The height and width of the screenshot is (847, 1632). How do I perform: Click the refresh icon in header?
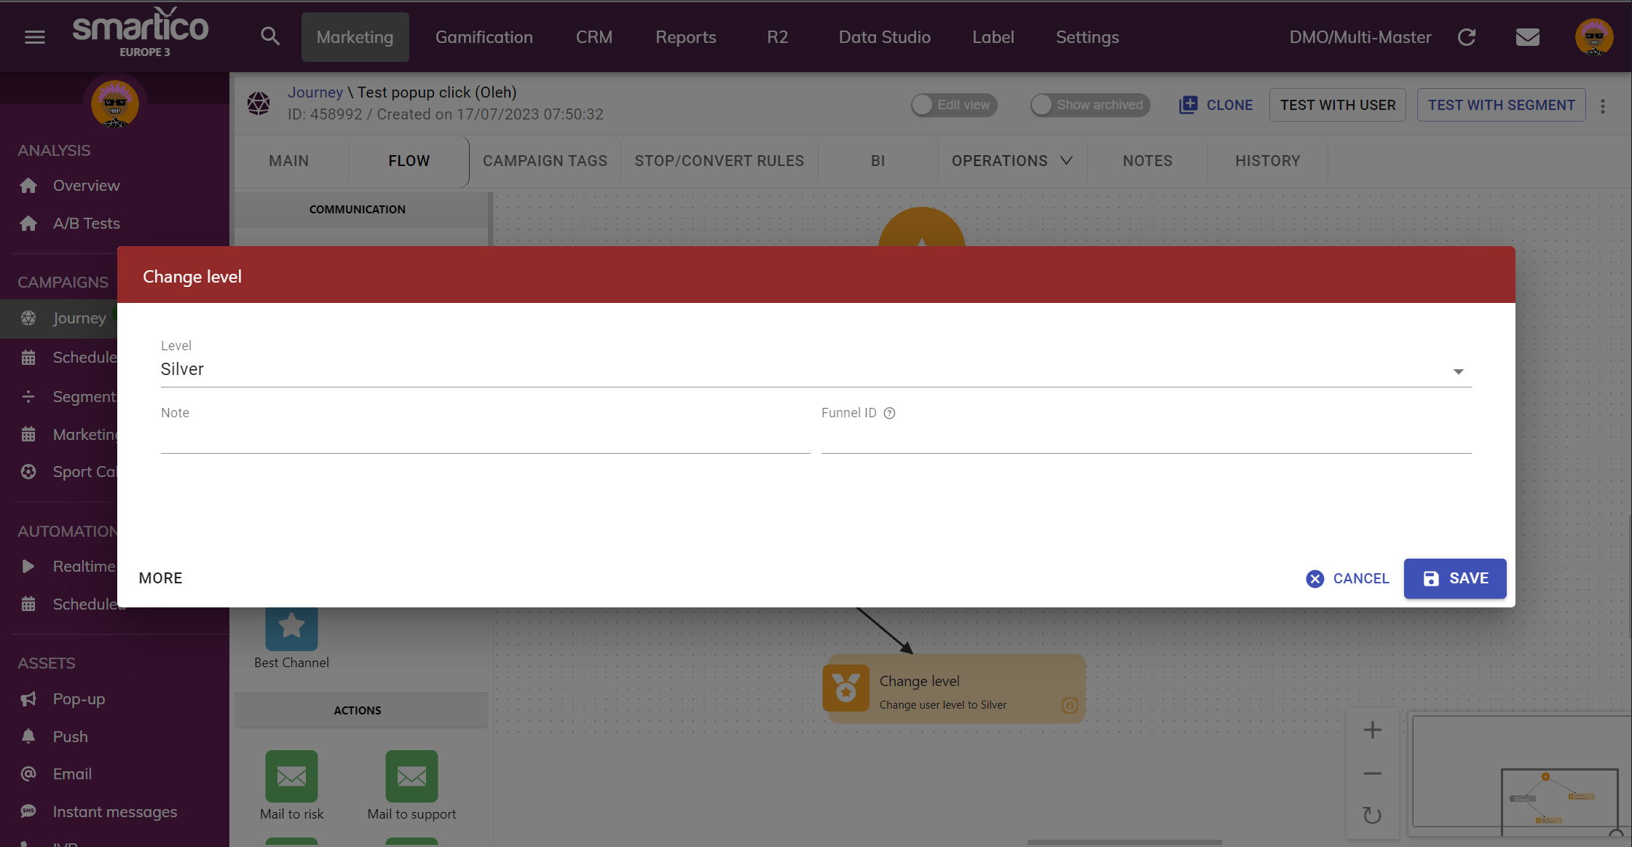[x=1466, y=37]
